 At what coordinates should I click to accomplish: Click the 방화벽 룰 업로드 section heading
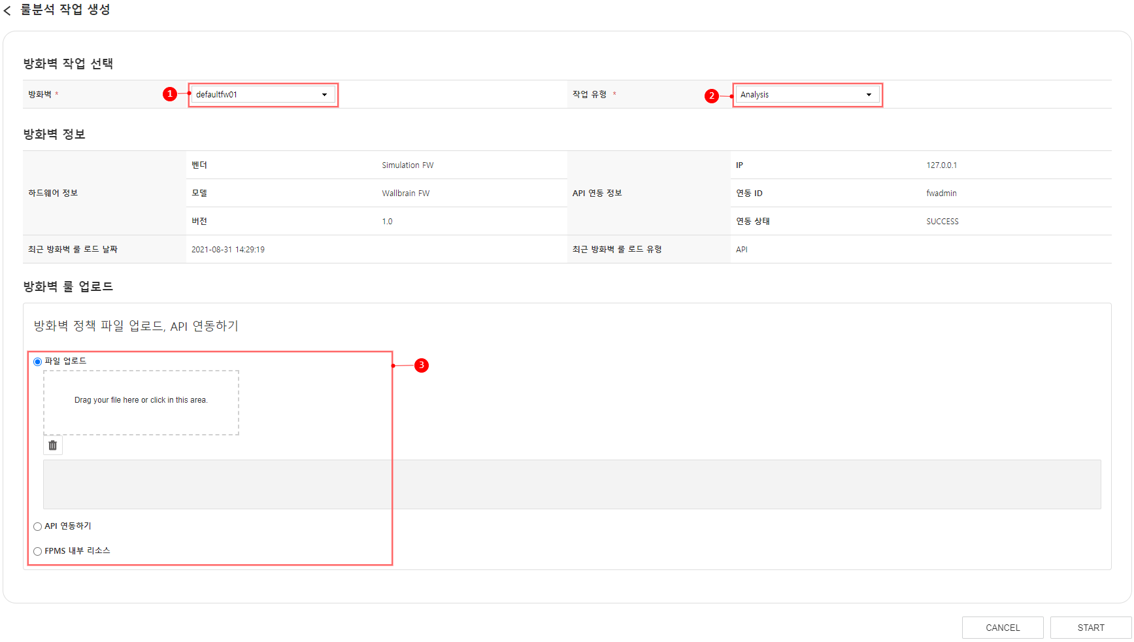tap(68, 286)
